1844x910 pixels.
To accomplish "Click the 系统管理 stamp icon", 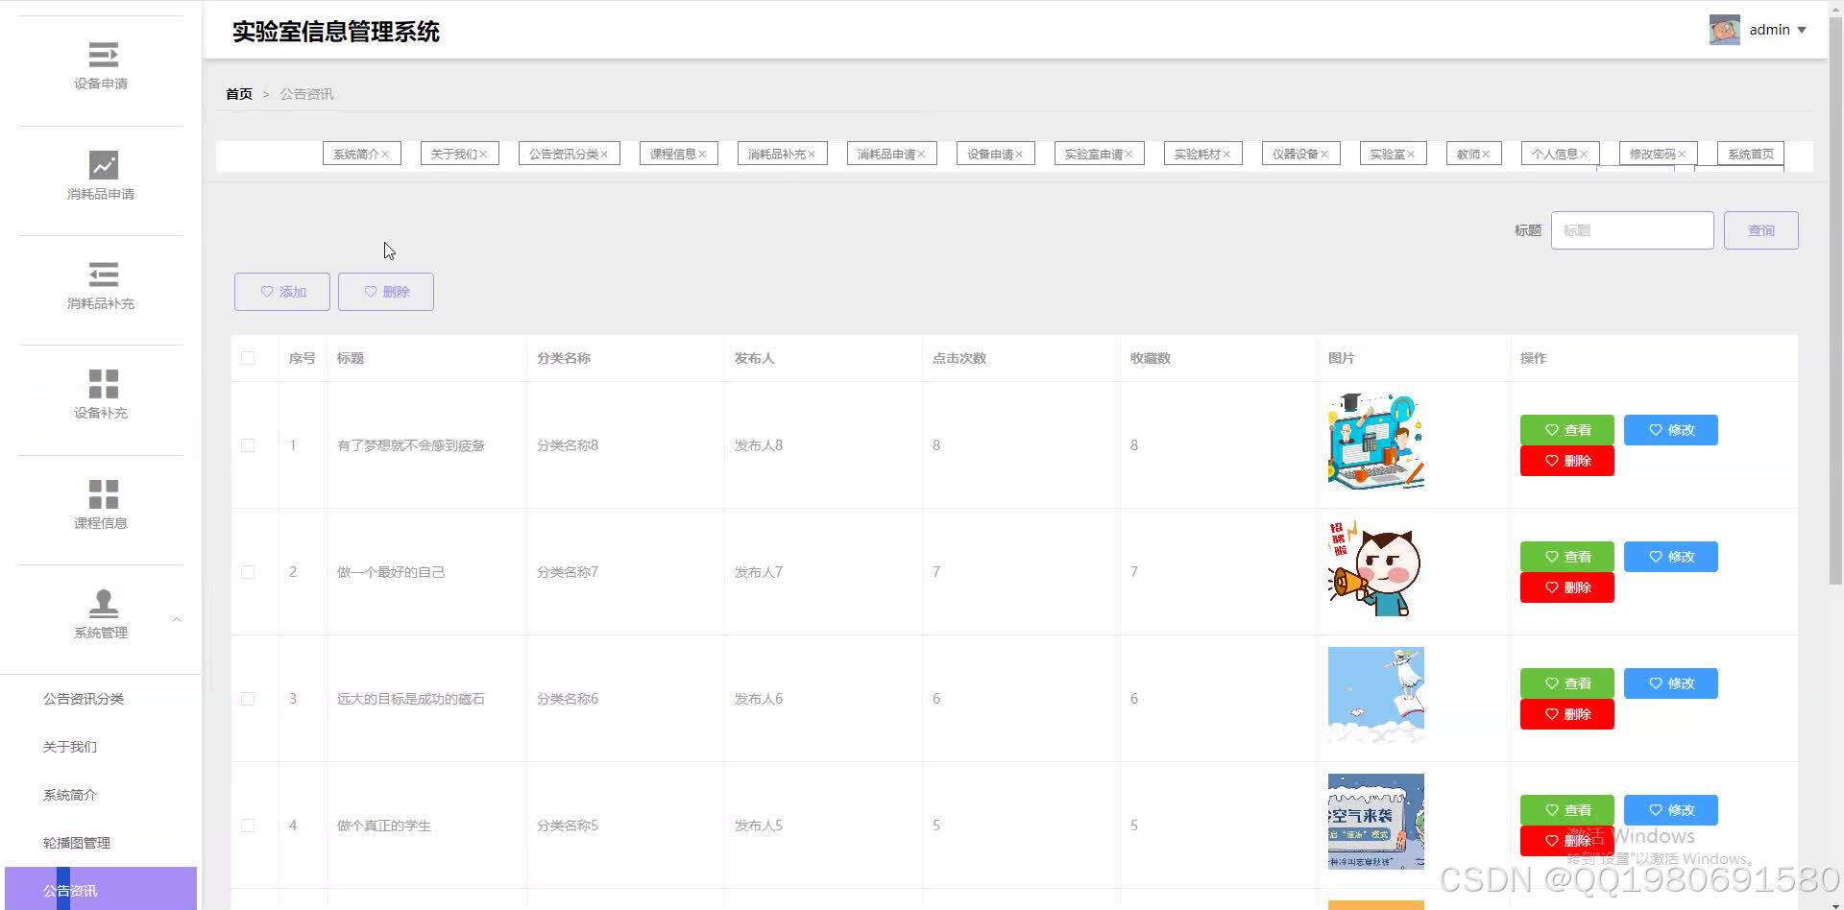I will 103,603.
